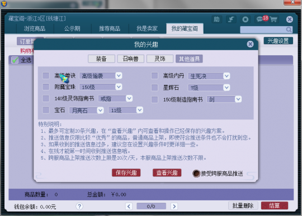Switch to 灵饰 interest tab
302x216 pixels.
click(x=160, y=59)
